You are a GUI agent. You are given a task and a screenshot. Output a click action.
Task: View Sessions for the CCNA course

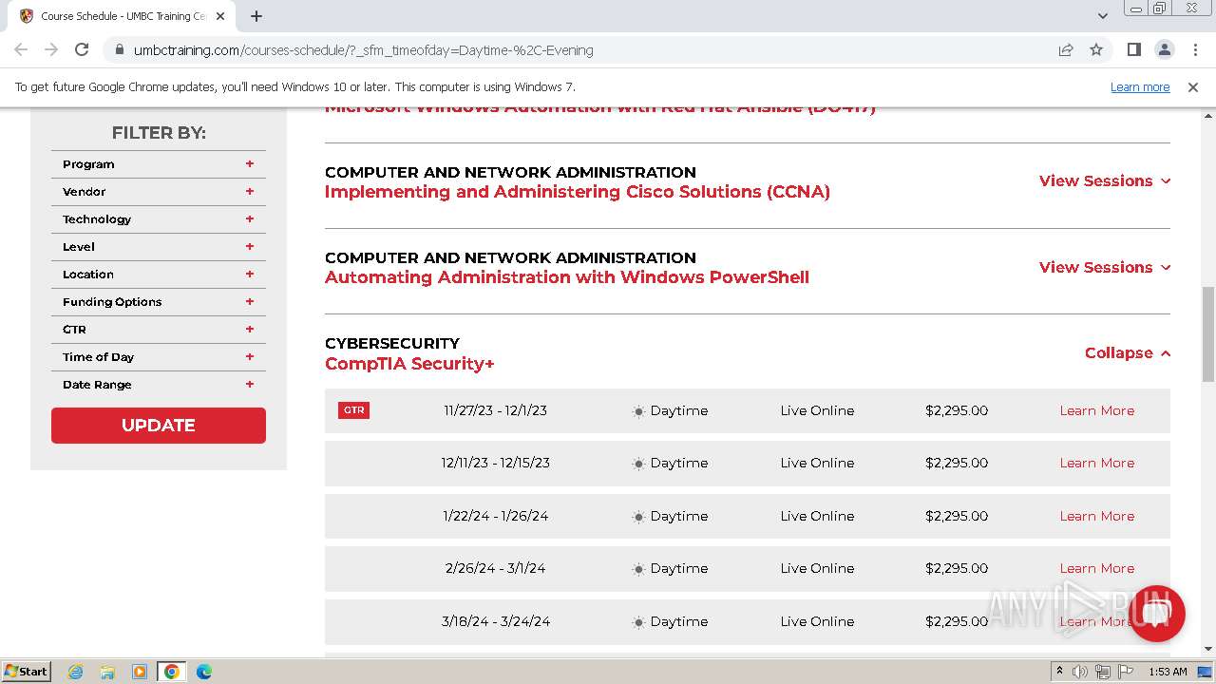pos(1105,180)
